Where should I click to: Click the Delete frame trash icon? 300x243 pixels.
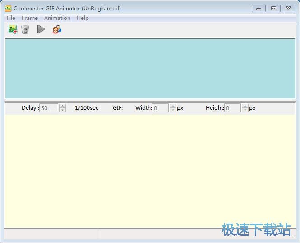[25, 29]
